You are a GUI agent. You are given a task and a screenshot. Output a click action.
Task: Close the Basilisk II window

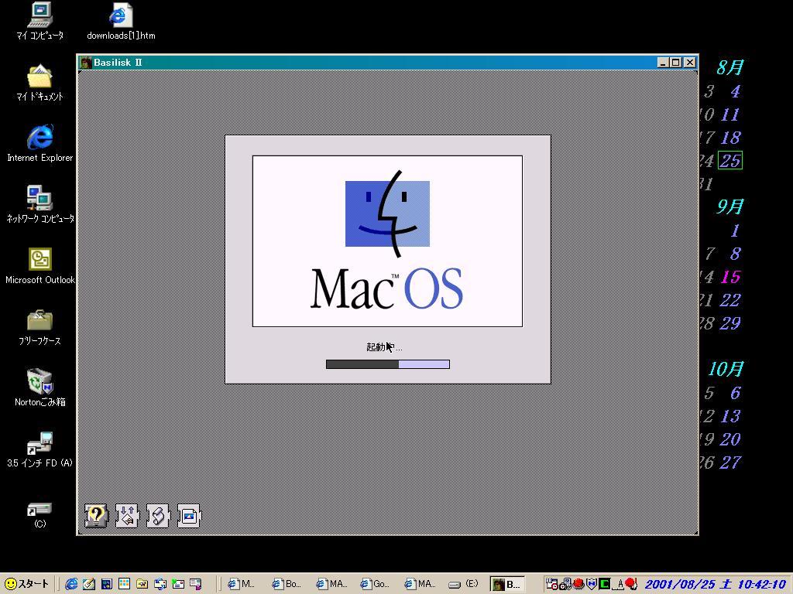click(x=690, y=62)
